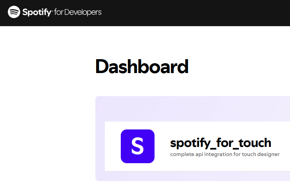The height and width of the screenshot is (189, 290).
Task: Click the lavender panel above the app card
Action: pos(191,108)
